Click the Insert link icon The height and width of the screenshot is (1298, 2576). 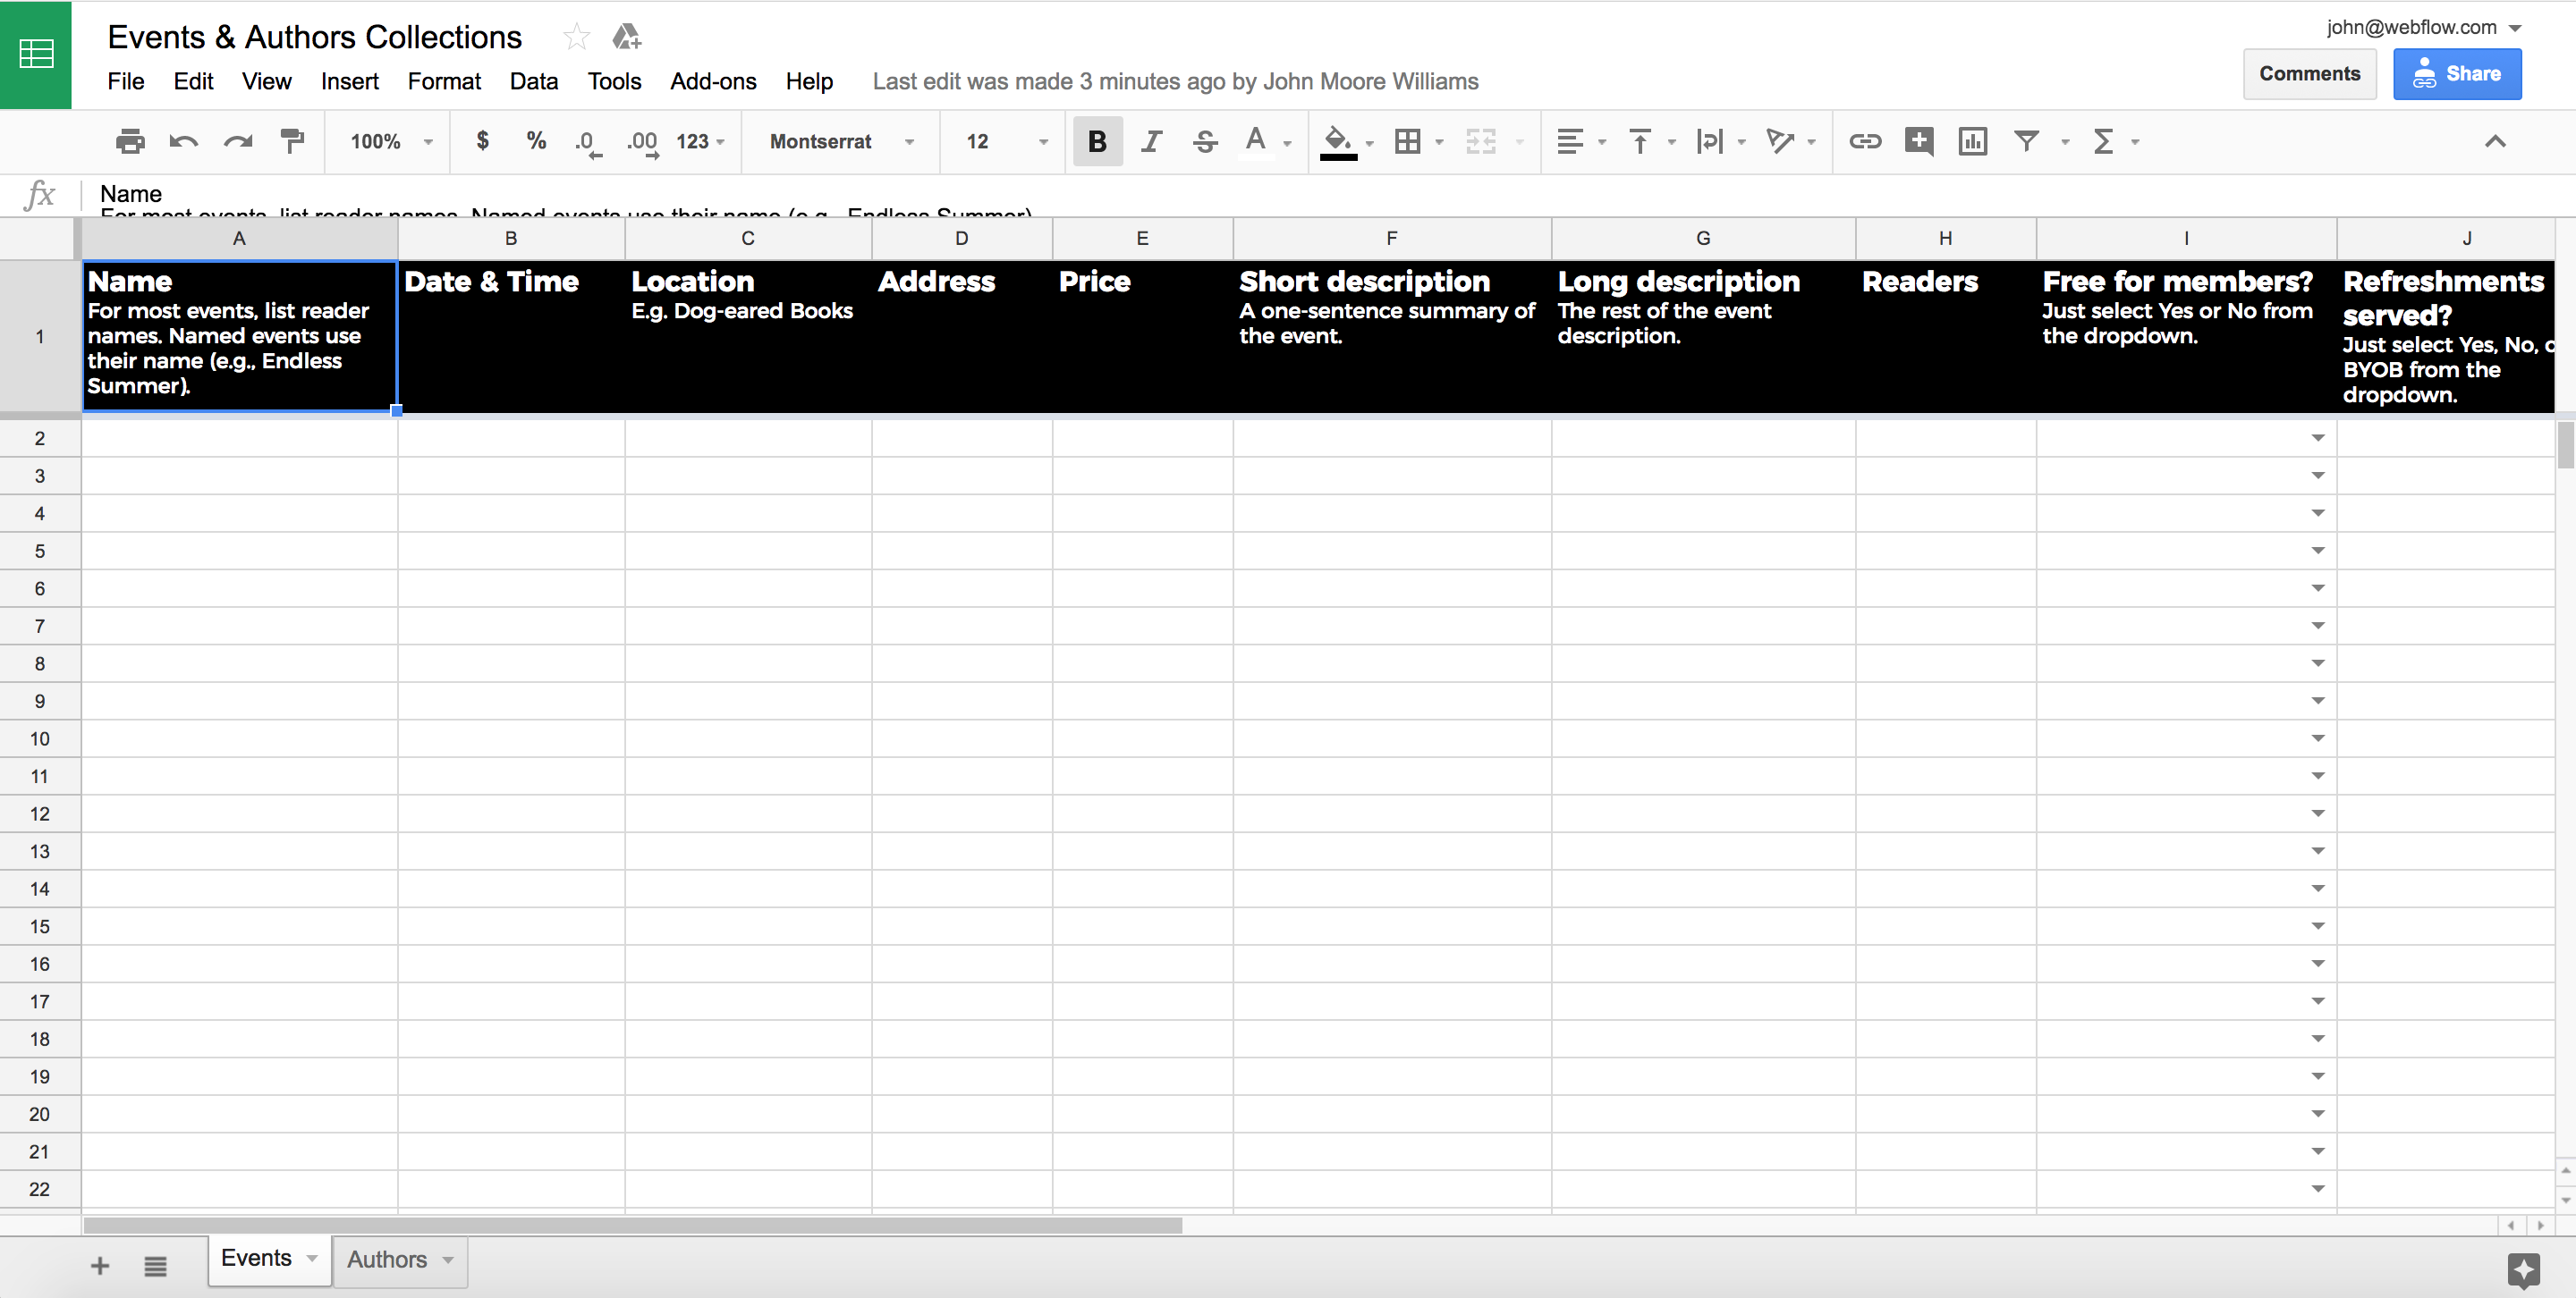pyautogui.click(x=1864, y=142)
